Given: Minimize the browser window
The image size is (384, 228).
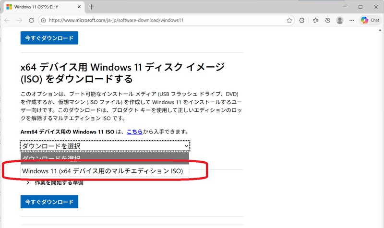Looking at the screenshot, I should coord(345,7).
